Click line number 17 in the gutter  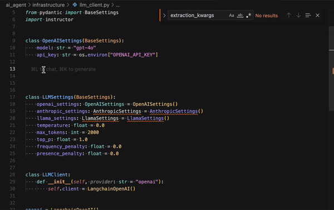[x=12, y=97]
